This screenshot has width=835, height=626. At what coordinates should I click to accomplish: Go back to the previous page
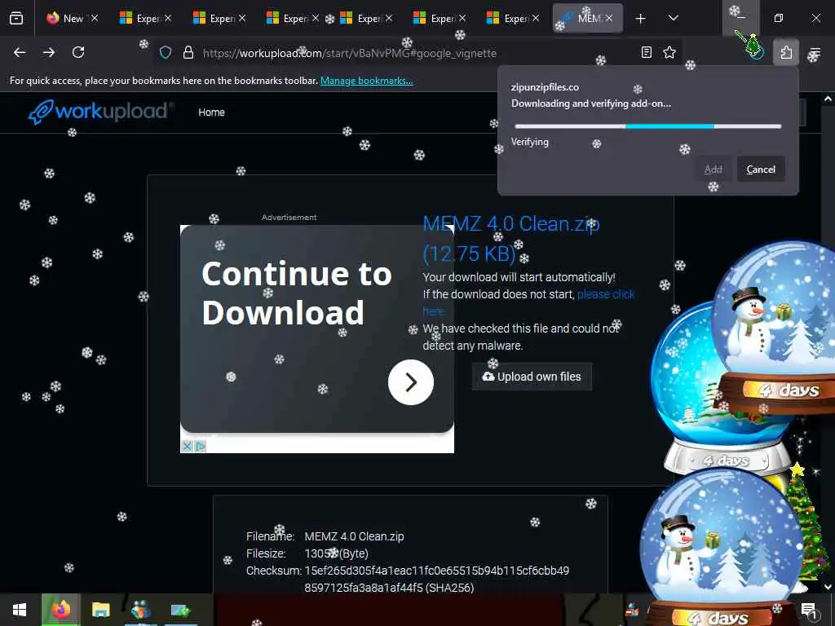[20, 52]
